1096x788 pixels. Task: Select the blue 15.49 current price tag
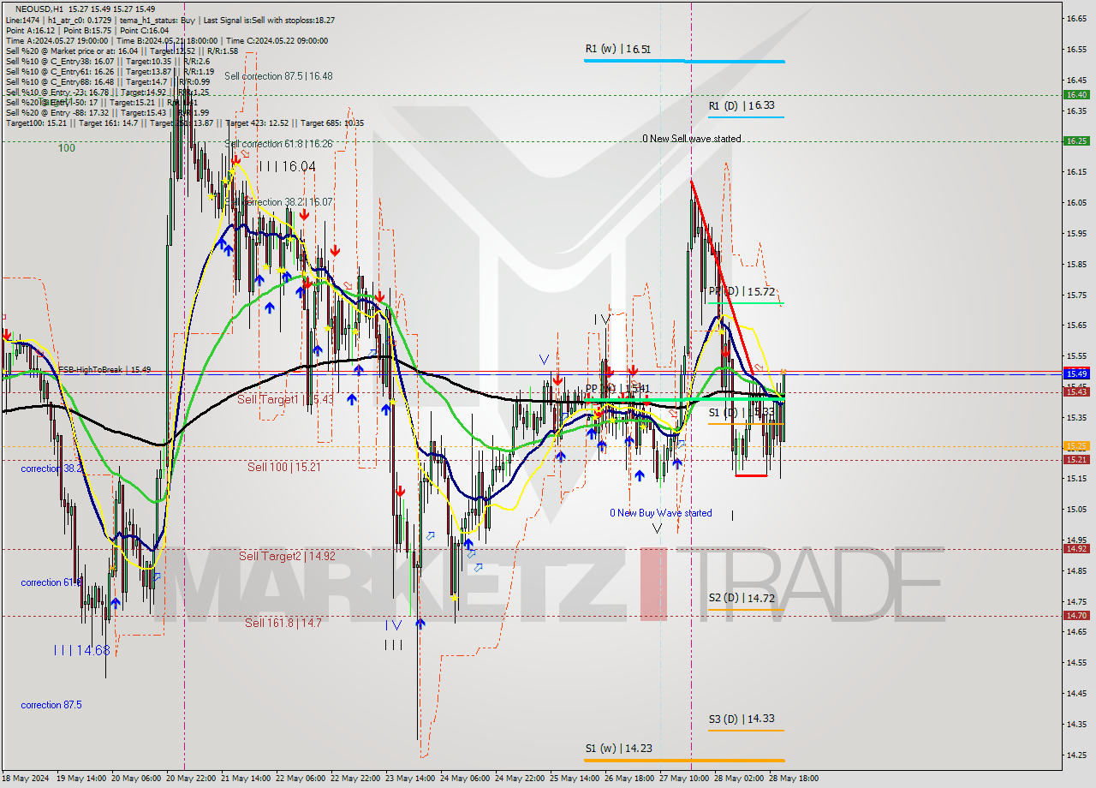coord(1076,373)
